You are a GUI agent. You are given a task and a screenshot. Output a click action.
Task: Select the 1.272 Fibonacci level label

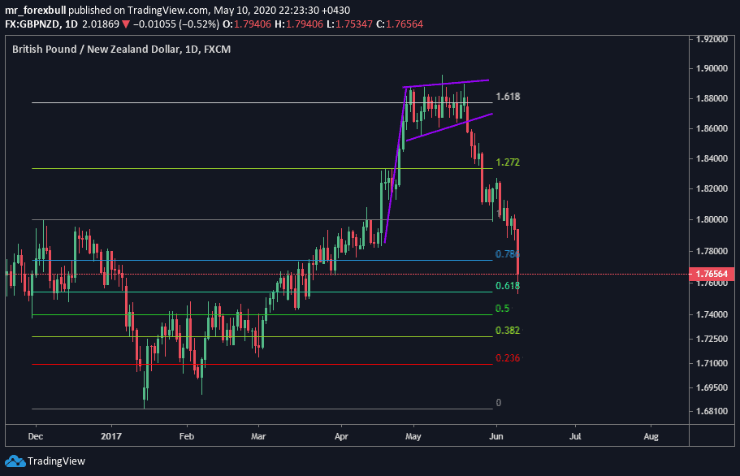click(508, 162)
